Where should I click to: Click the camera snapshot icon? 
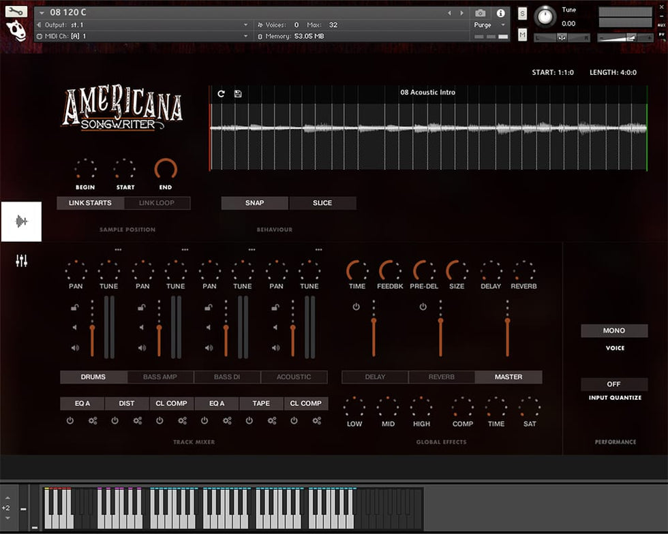pyautogui.click(x=481, y=13)
